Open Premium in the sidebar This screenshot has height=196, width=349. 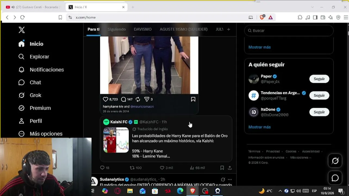click(x=35, y=108)
